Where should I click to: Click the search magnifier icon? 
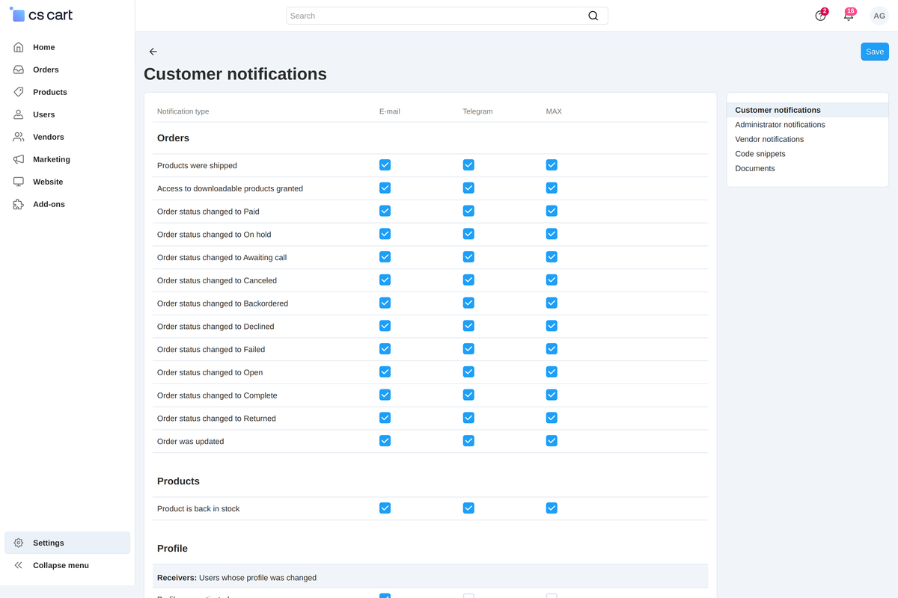pos(593,16)
